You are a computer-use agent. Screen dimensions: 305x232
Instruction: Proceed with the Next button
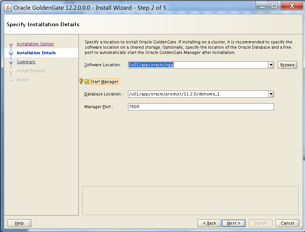click(234, 223)
